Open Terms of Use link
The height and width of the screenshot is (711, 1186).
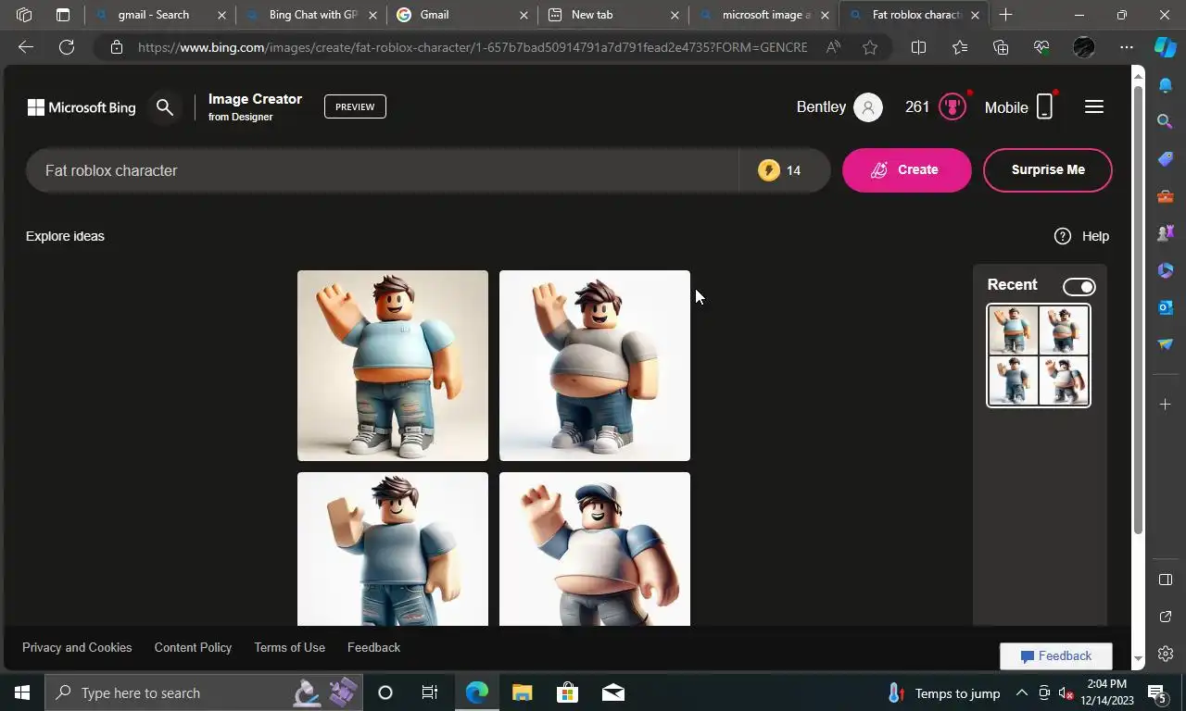coord(290,647)
